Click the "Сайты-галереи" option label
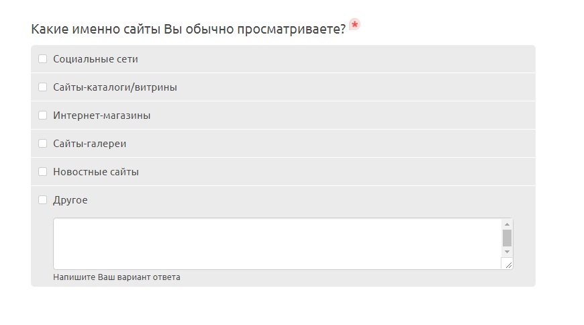Image resolution: width=584 pixels, height=325 pixels. (89, 144)
